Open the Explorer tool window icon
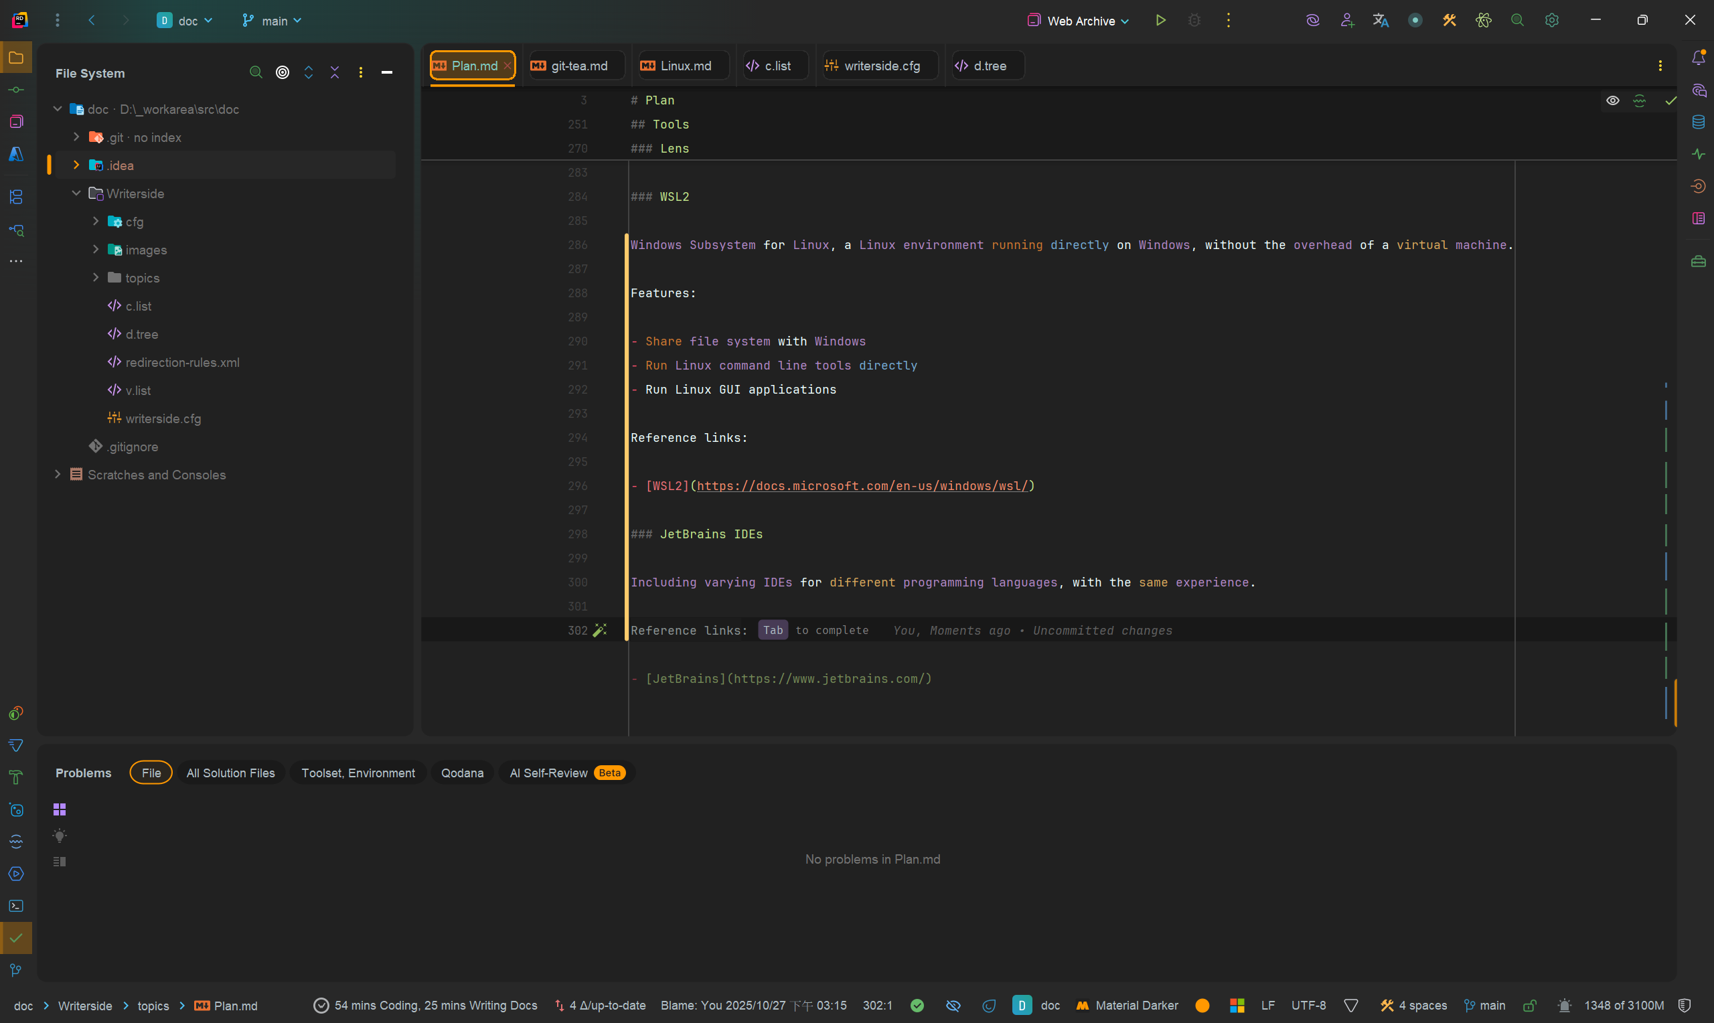This screenshot has width=1714, height=1023. [16, 58]
